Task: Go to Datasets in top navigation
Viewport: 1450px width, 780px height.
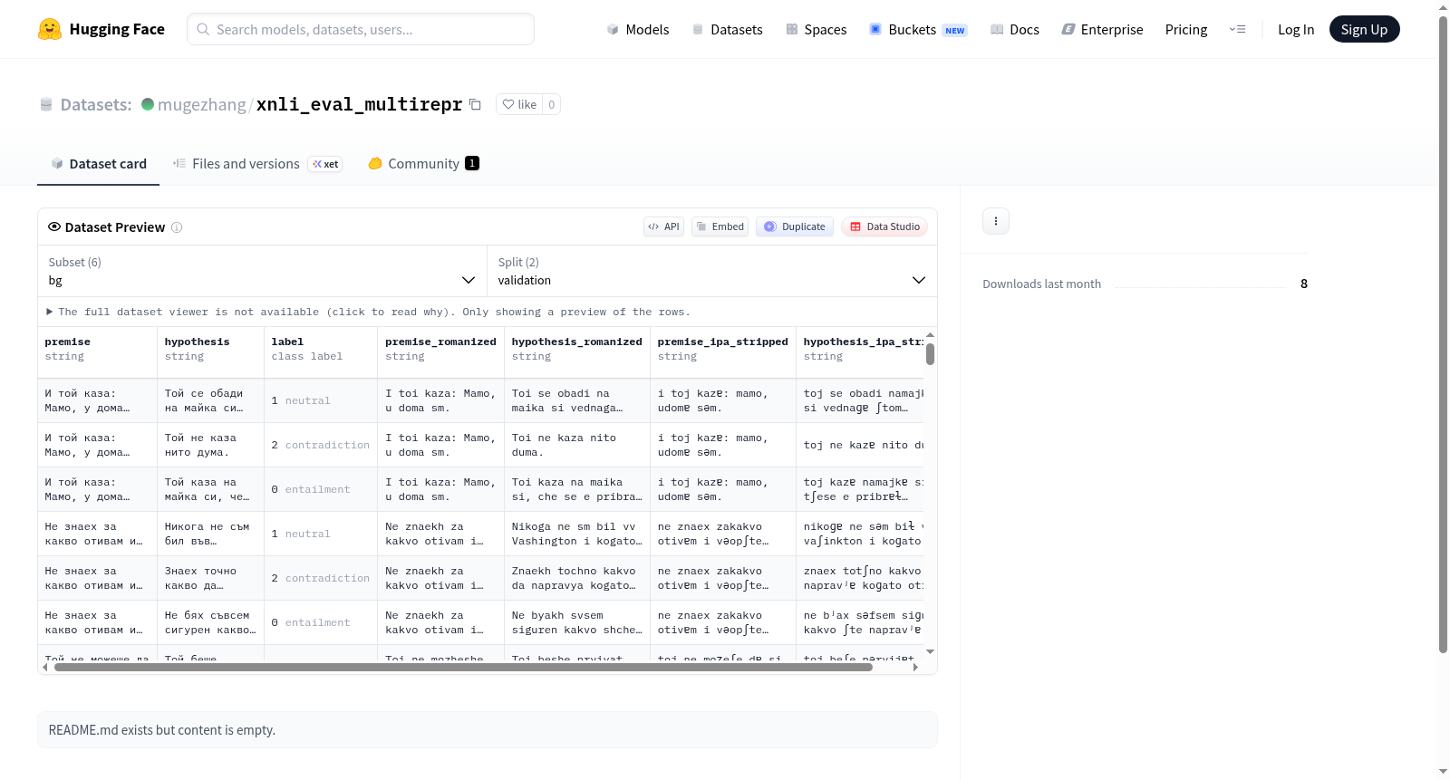Action: tap(728, 29)
